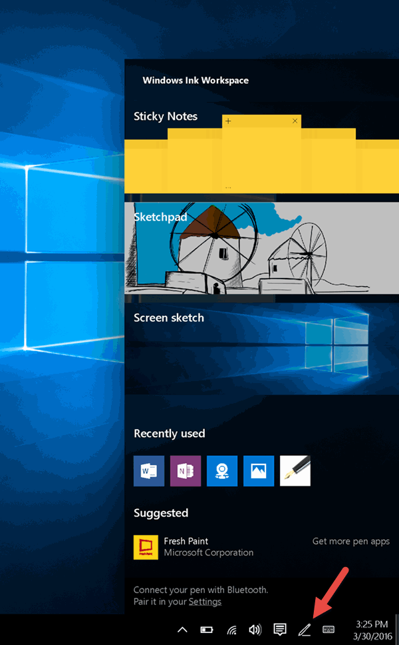Click the Windows Ink Workspace pen icon
The width and height of the screenshot is (399, 645).
(x=304, y=630)
